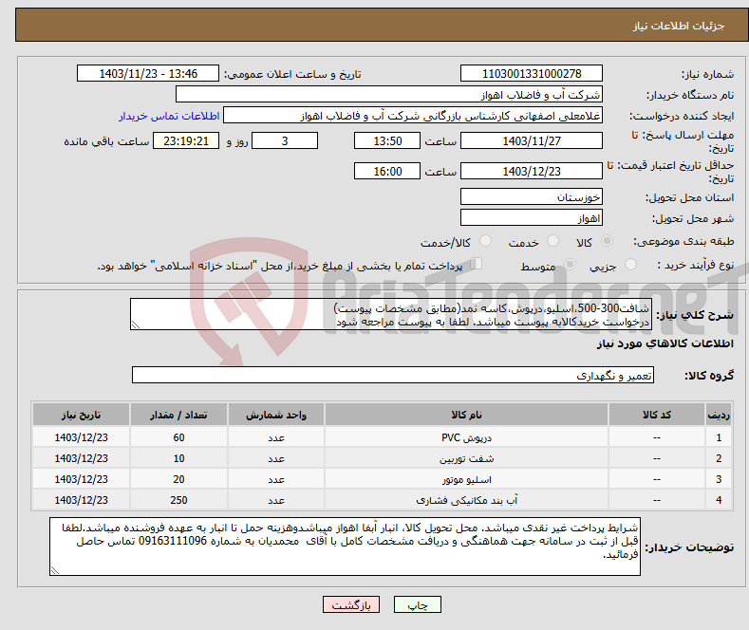749x630 pixels.
Task: Click the need number field 1103001331000278
Action: [532, 73]
